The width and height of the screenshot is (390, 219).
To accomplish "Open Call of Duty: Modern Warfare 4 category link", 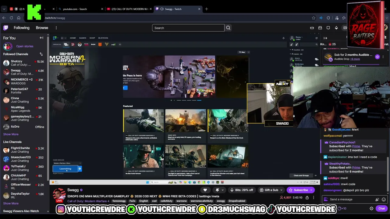I will [88, 201].
